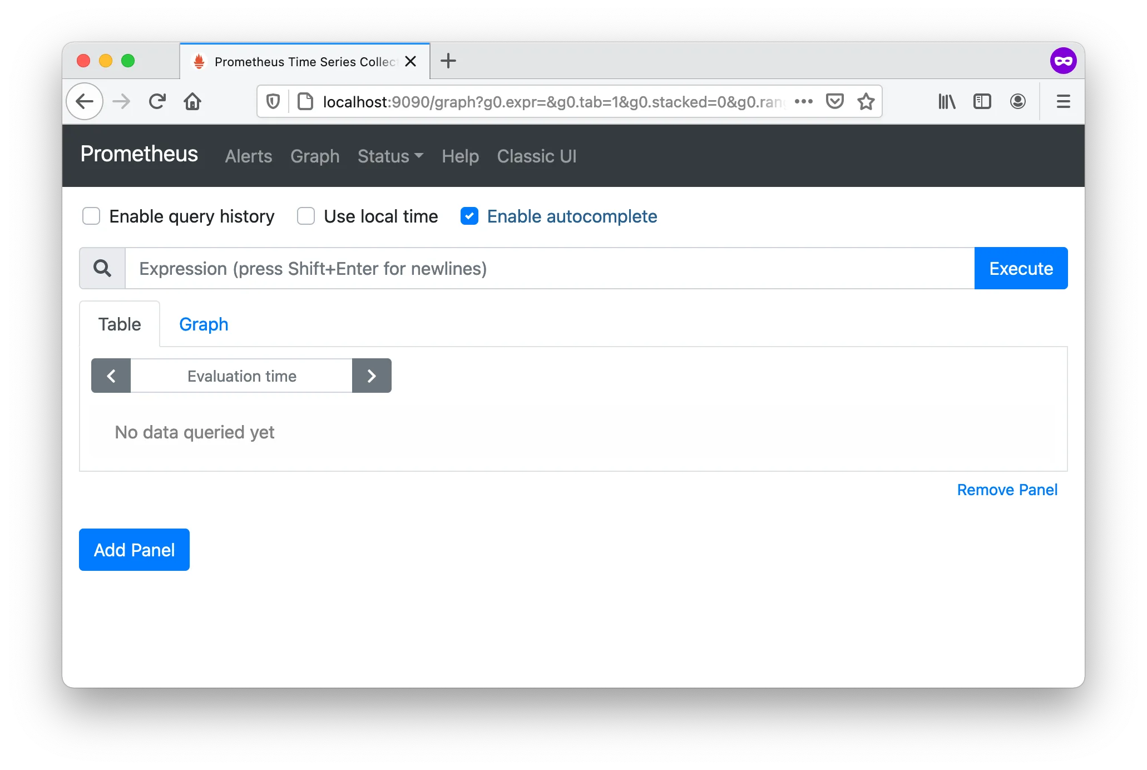Open Alerts in the navigation bar
The width and height of the screenshot is (1147, 770).
(249, 156)
